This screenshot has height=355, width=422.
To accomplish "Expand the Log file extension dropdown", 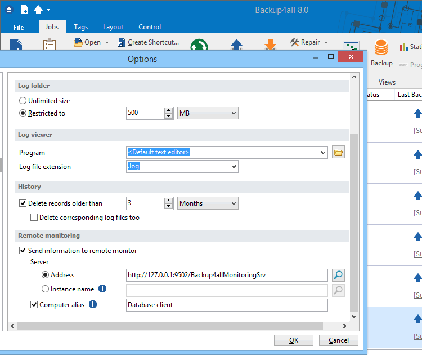I will click(182, 167).
